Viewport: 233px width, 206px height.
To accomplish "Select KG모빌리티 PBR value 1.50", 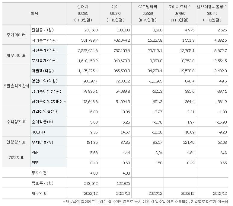I will click(x=158, y=163).
